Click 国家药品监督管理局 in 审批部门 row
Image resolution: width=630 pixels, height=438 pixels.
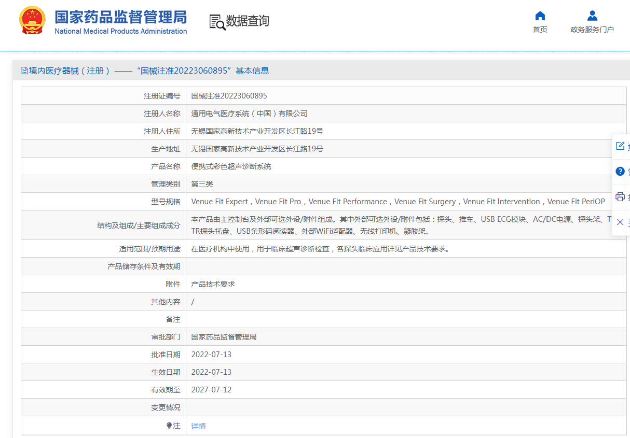[224, 337]
